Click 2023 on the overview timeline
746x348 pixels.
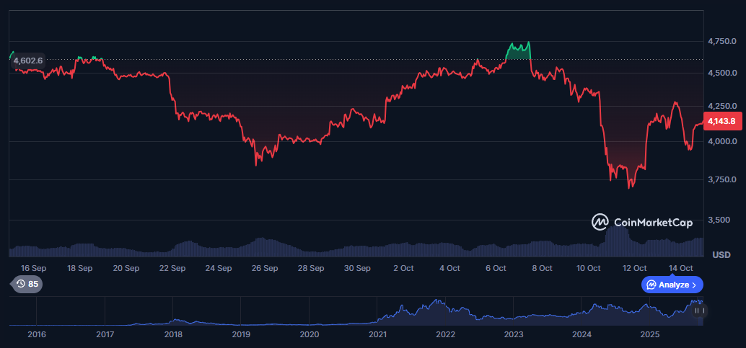pyautogui.click(x=514, y=334)
